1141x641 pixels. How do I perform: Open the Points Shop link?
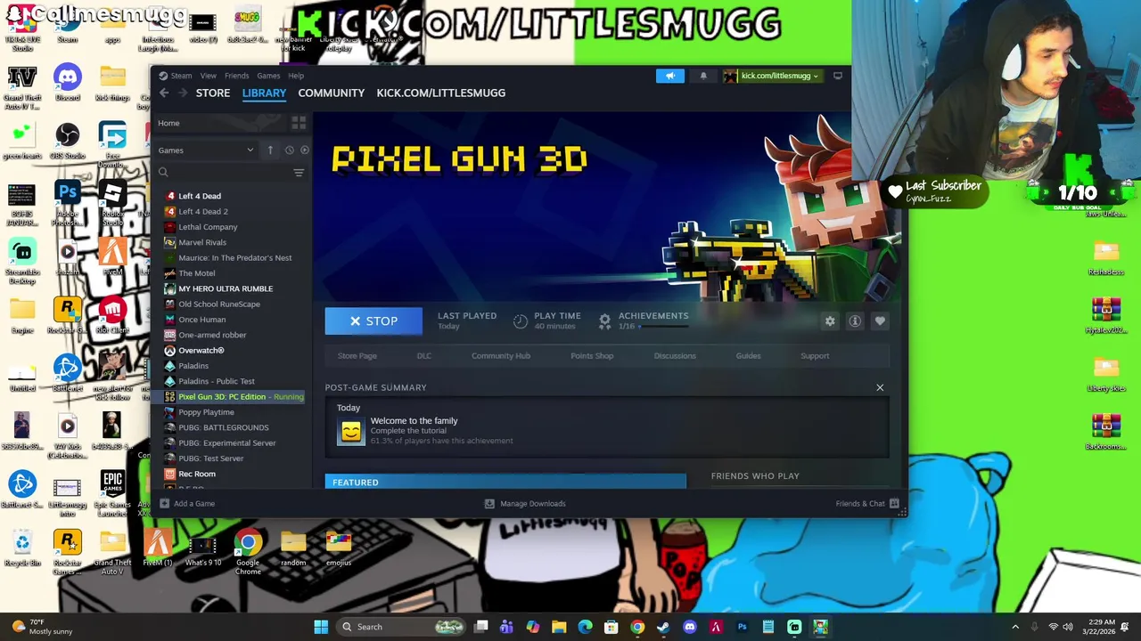(592, 356)
